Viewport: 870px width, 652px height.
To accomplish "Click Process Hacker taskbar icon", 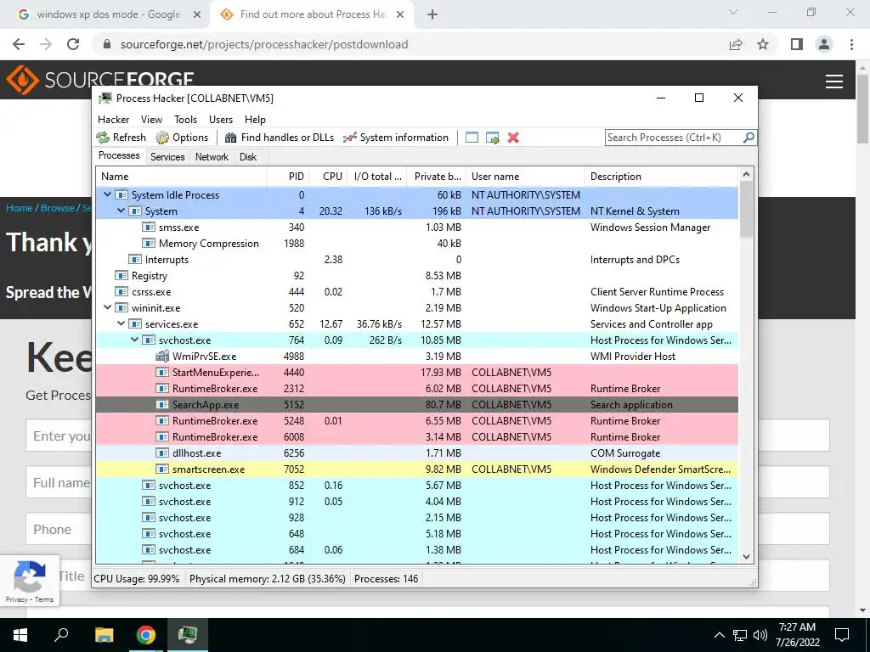I will coord(188,634).
